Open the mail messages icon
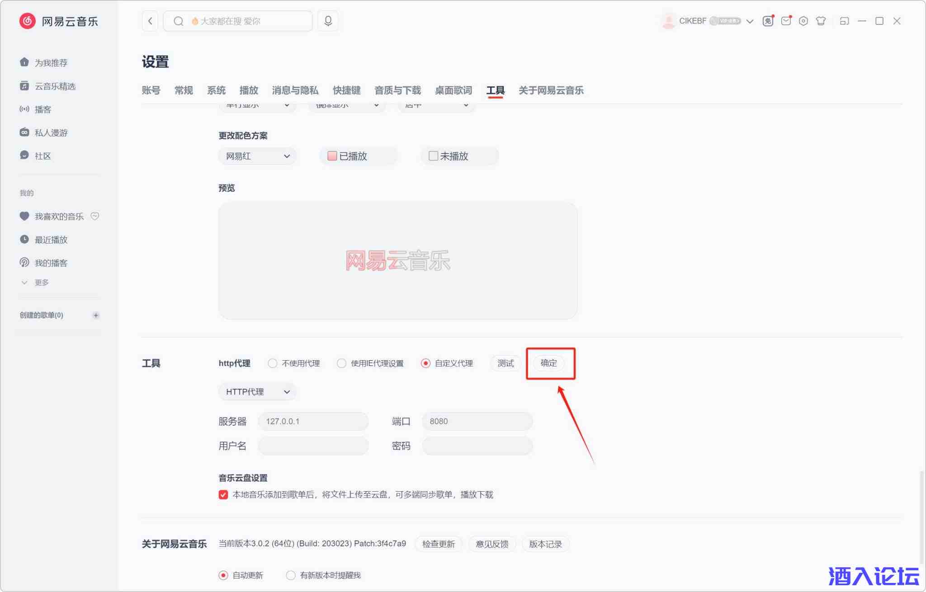926x592 pixels. tap(786, 21)
